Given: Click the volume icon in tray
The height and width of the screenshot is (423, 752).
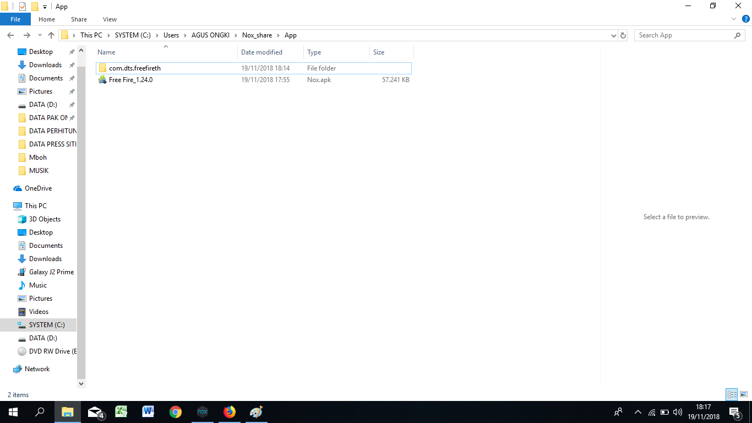Looking at the screenshot, I should point(678,412).
